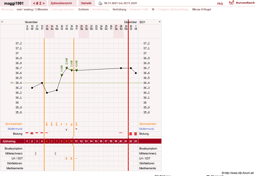Click heavy bleeding mark on cycle day 23

135,134
